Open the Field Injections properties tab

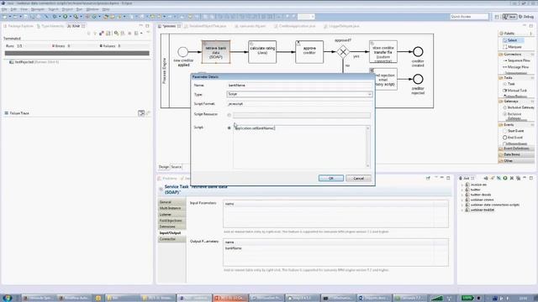171,221
